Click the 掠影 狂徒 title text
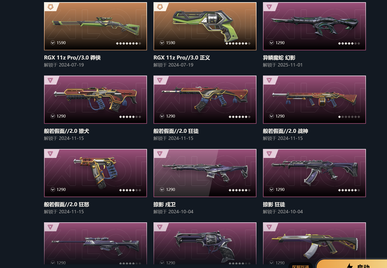This screenshot has height=268, width=387. [274, 204]
